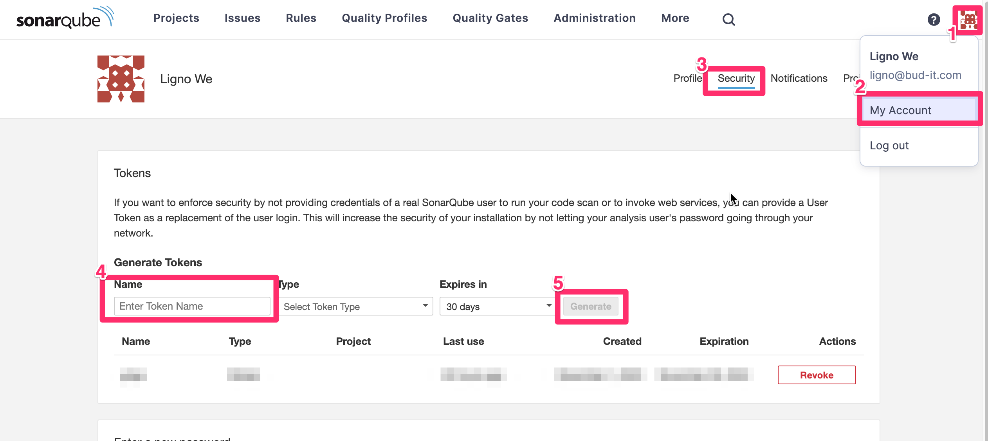Open the Administration section

pyautogui.click(x=594, y=18)
